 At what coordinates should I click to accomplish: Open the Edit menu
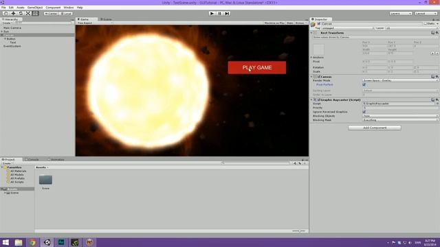(x=11, y=8)
